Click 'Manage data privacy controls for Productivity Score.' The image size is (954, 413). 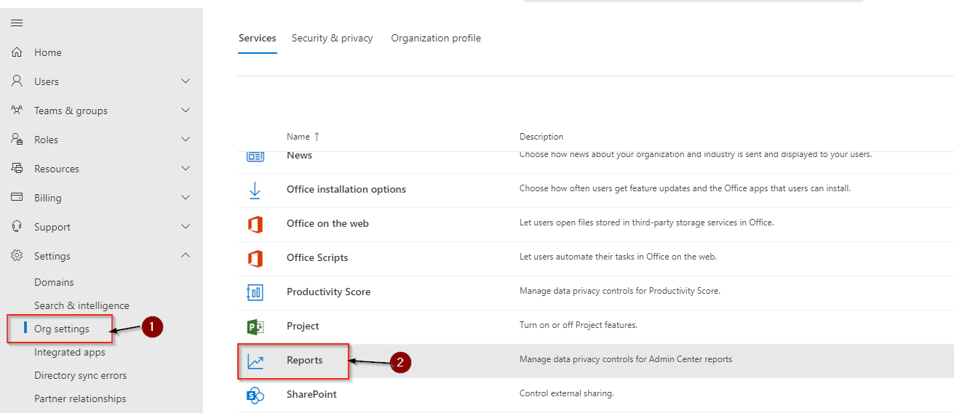coord(620,291)
